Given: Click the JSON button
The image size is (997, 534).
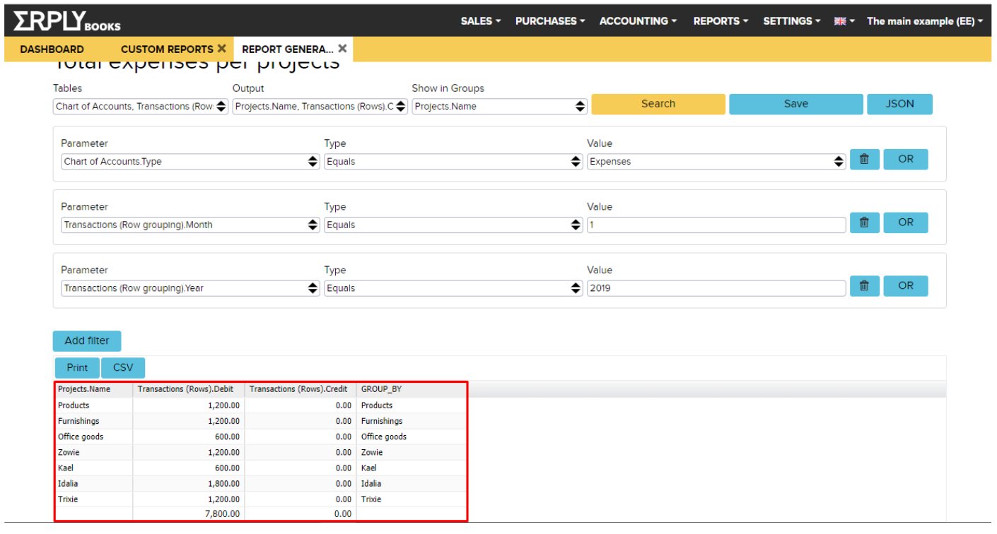Looking at the screenshot, I should [x=899, y=104].
